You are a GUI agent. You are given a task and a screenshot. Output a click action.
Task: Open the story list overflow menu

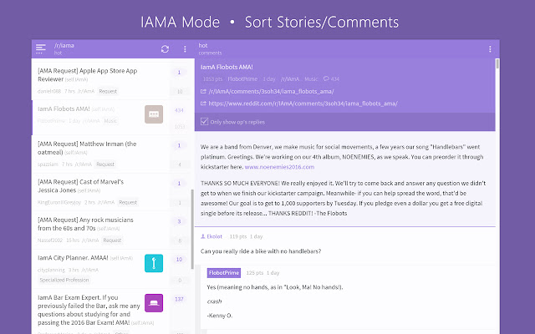pos(185,49)
